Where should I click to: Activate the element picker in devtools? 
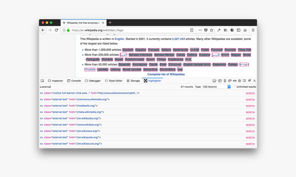(x=42, y=81)
